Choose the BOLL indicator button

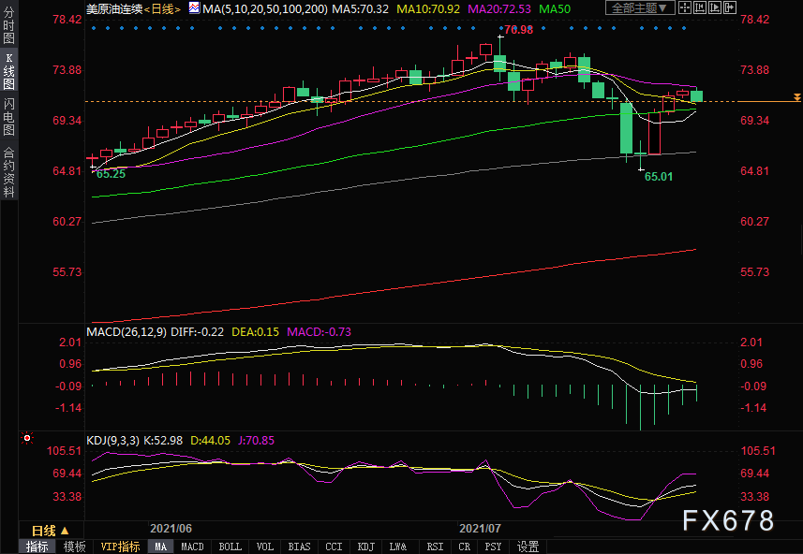pos(230,547)
